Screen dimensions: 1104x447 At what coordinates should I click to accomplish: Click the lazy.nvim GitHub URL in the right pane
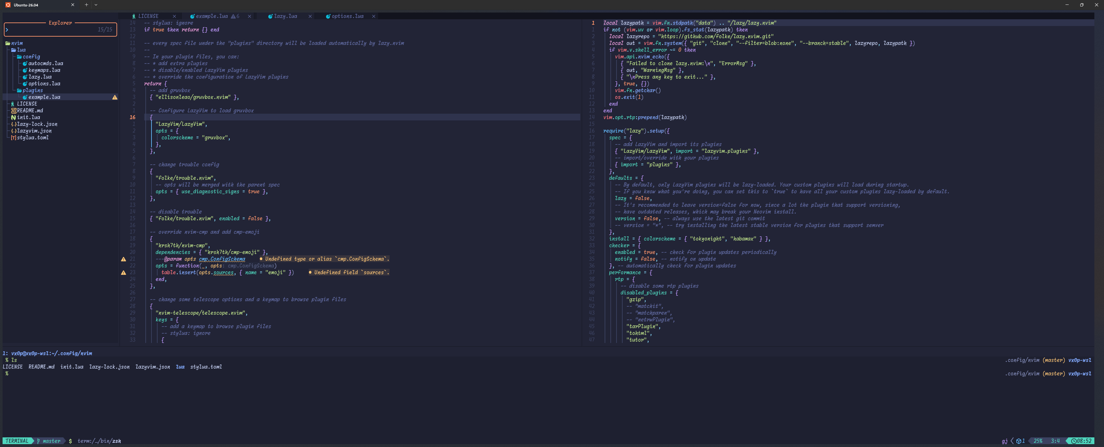tap(716, 37)
